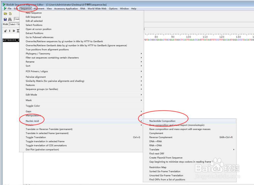Click Sorted Six-Frame Translation
Image resolution: width=254 pixels, height=185 pixels.
190,171
